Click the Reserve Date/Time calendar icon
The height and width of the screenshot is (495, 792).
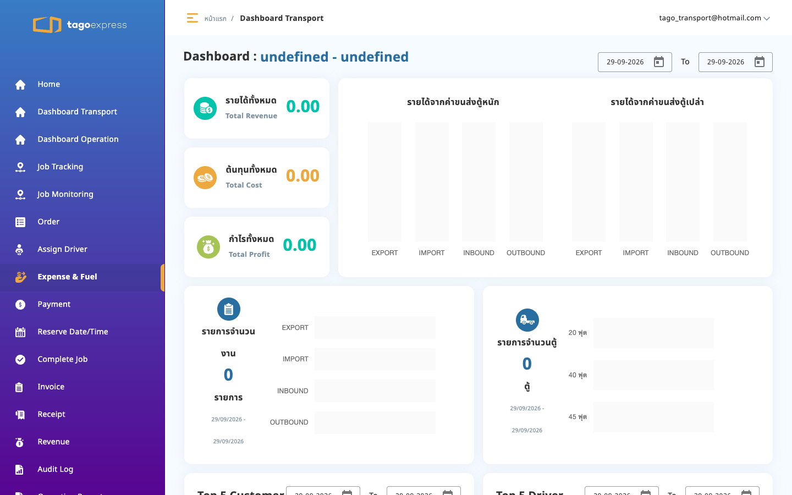[20, 332]
